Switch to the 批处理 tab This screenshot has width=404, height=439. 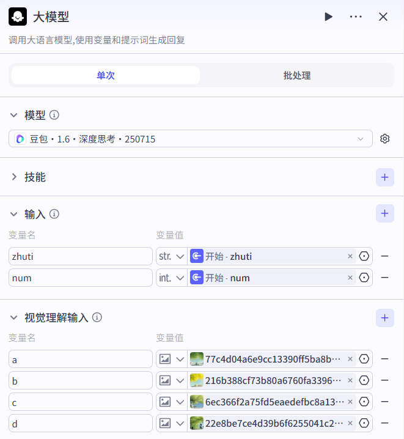pos(297,76)
